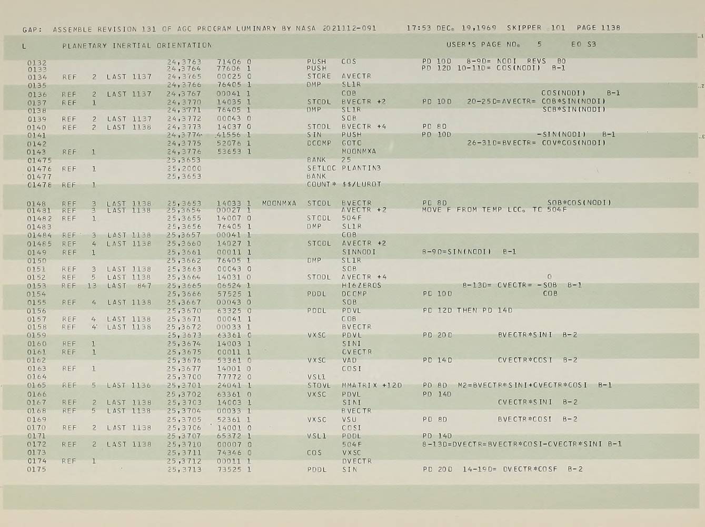Select the 'VSU' operand on line 0169
This screenshot has width=705, height=527.
(349, 419)
